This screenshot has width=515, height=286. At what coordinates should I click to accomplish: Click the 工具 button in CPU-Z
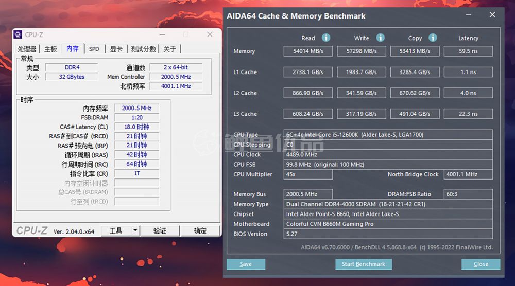[115, 230]
